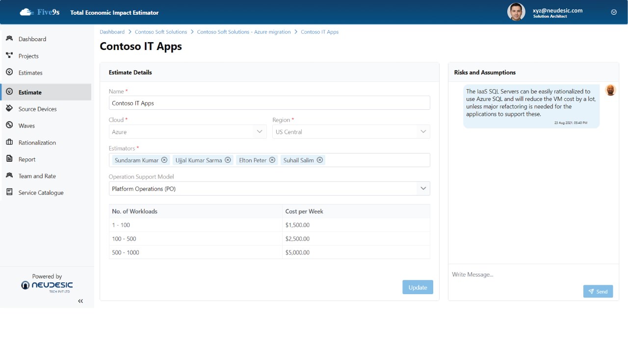Screen dimensions: 628x353
Task: Open Azure migration breadcrumb link
Action: [x=244, y=32]
